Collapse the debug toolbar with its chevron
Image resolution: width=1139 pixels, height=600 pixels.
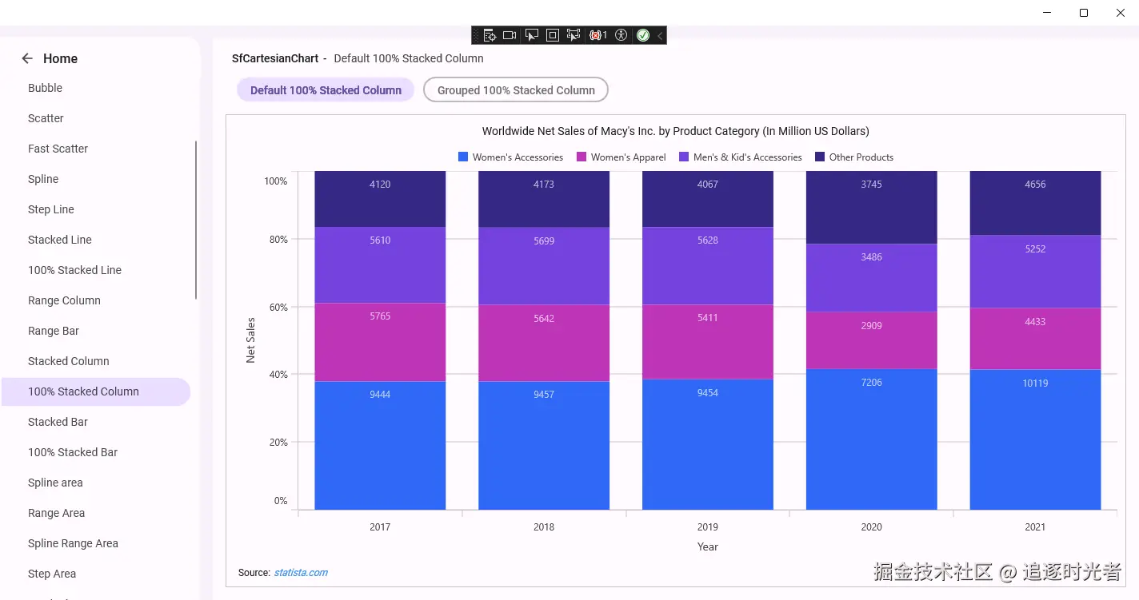click(x=660, y=35)
